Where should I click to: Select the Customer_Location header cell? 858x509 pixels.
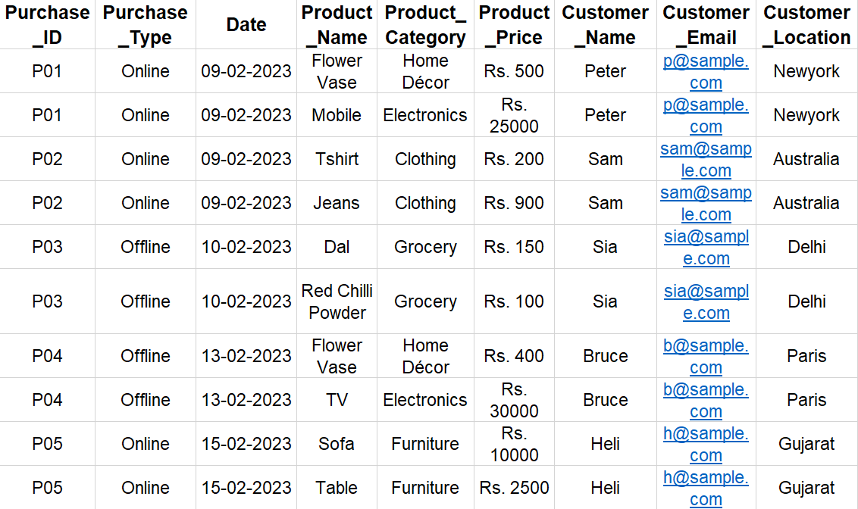point(806,24)
